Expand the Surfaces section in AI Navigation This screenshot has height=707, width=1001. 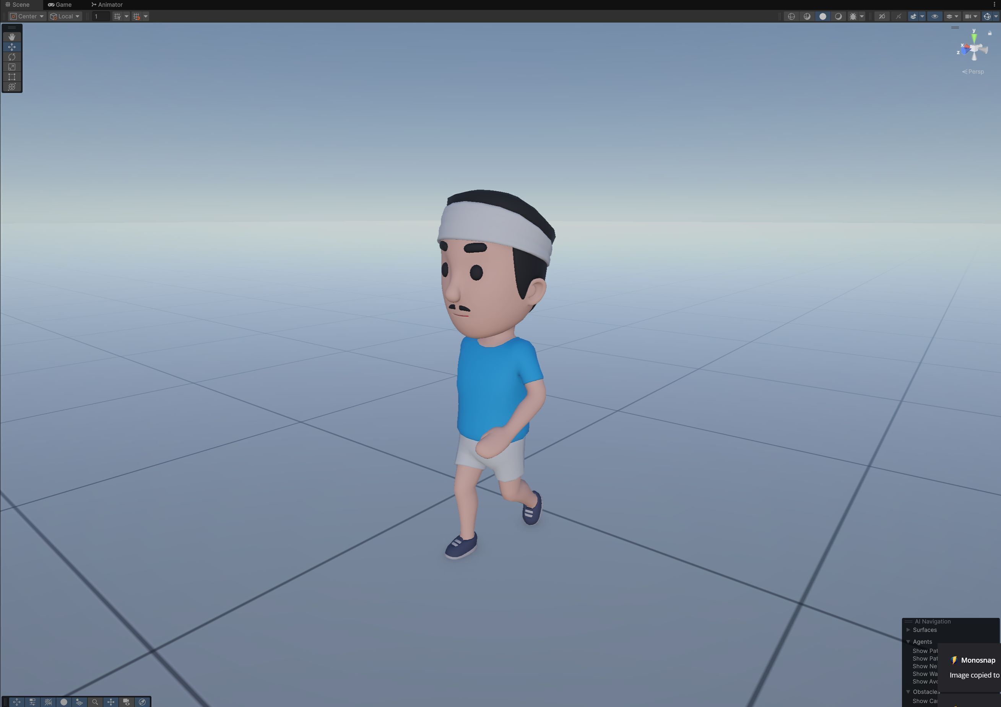click(x=908, y=630)
